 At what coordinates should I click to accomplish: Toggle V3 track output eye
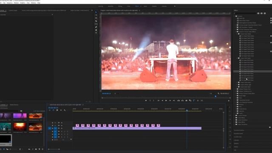click(x=61, y=123)
